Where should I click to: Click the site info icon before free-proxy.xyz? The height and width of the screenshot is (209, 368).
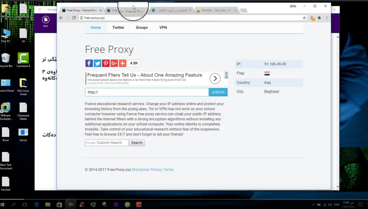pyautogui.click(x=81, y=18)
